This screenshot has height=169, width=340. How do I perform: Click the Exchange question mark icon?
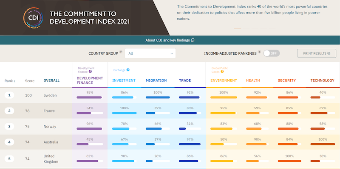click(x=128, y=70)
